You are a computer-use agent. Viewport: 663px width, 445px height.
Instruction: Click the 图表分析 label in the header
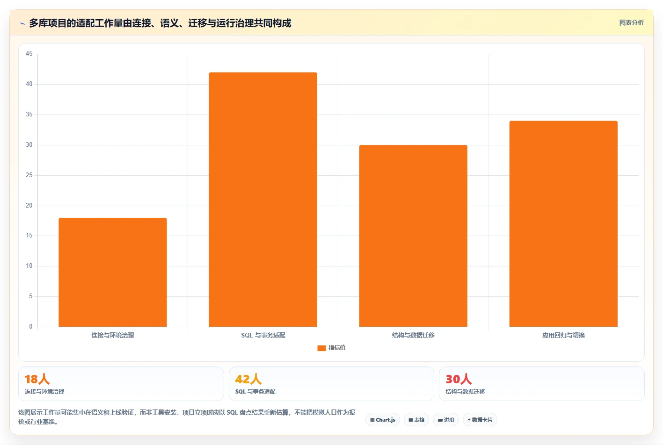631,22
